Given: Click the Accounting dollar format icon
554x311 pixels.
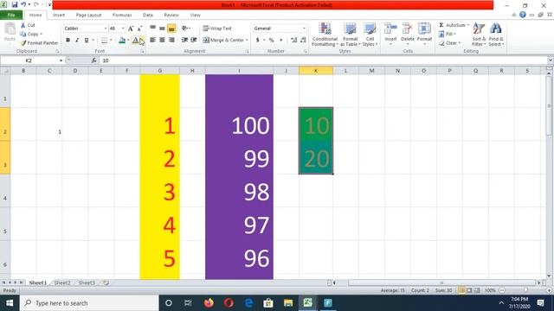Looking at the screenshot, I should pos(258,41).
